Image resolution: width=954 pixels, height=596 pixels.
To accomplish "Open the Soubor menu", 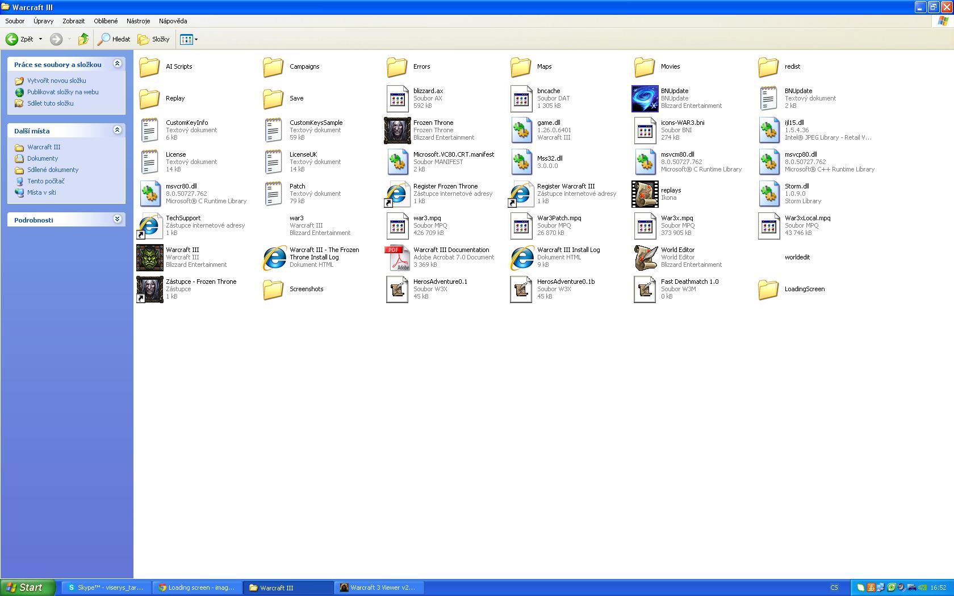I will point(15,21).
